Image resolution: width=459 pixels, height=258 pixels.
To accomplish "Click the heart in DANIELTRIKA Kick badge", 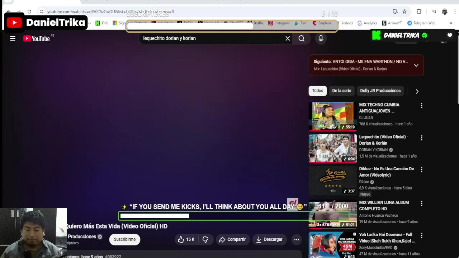I will pyautogui.click(x=450, y=35).
